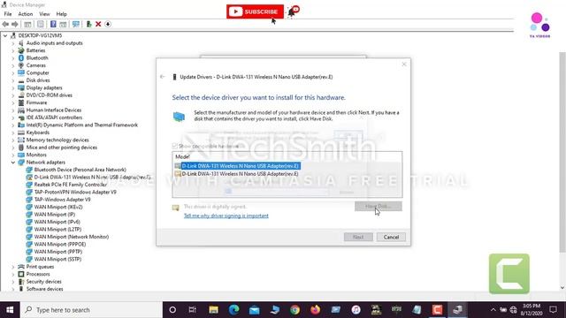Open the Help menu
This screenshot has height=318, width=566.
tap(61, 14)
